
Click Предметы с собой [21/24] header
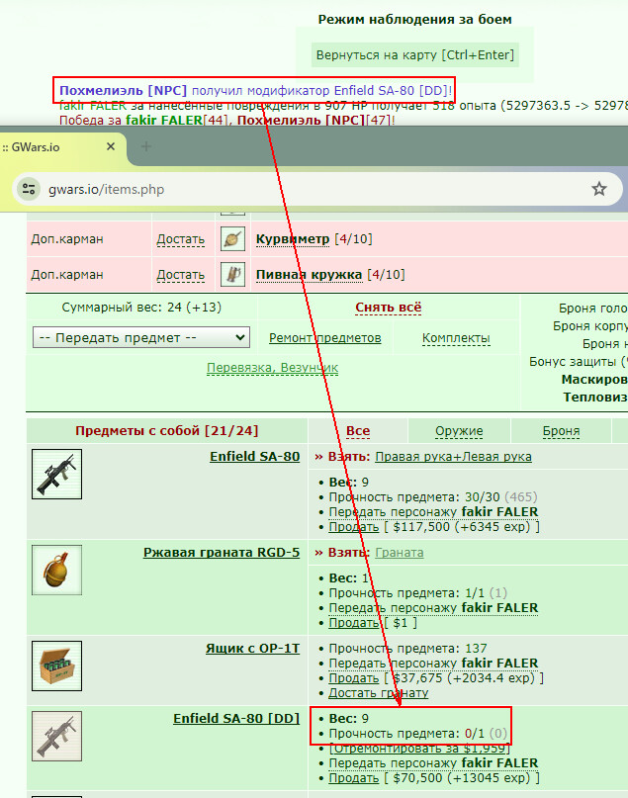[x=167, y=431]
